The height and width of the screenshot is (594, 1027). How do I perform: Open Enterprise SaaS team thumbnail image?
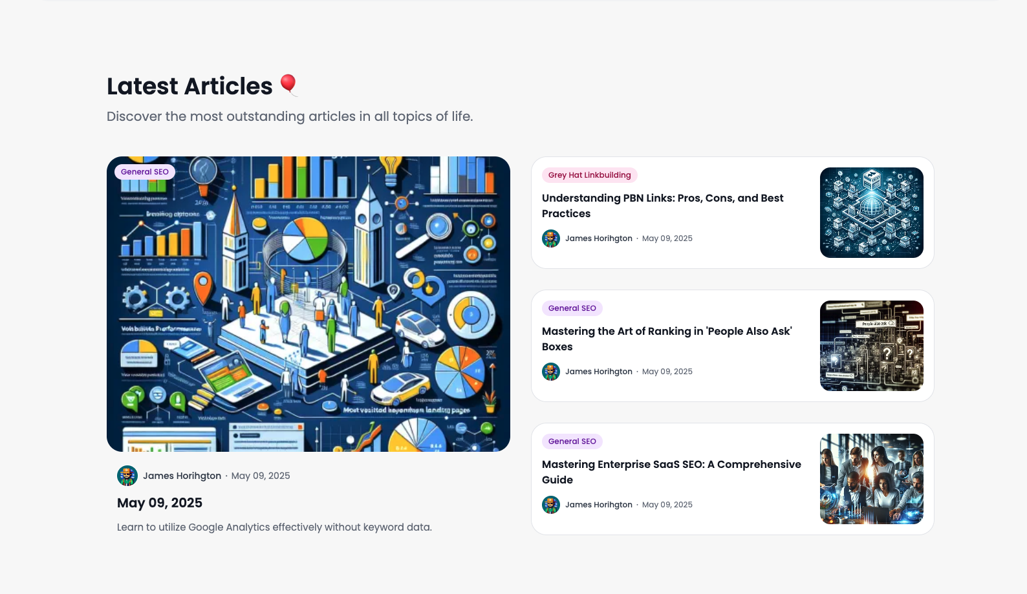pyautogui.click(x=872, y=479)
